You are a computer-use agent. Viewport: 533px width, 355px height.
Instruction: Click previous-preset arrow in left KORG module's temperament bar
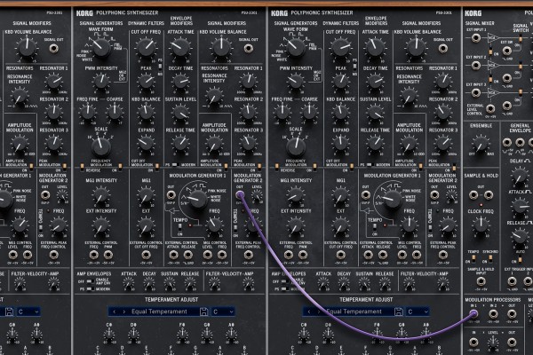click(112, 312)
